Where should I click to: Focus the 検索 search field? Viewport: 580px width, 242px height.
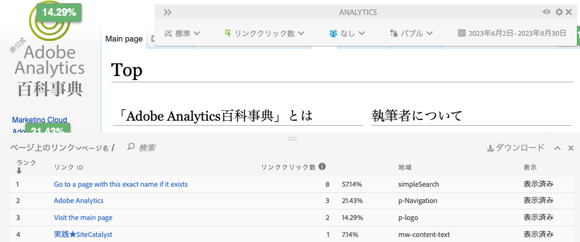tap(147, 148)
